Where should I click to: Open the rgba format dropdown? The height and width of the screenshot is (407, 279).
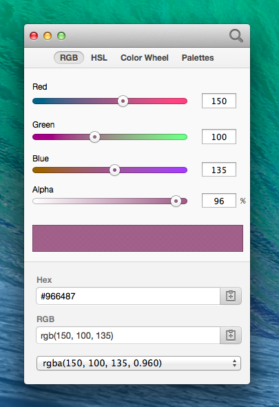[138, 363]
